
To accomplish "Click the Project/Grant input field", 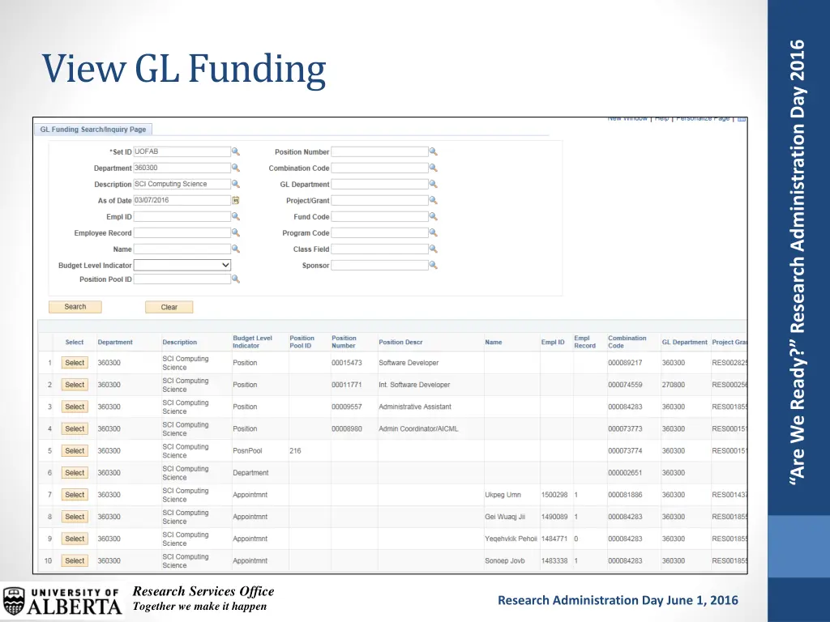I will 379,201.
